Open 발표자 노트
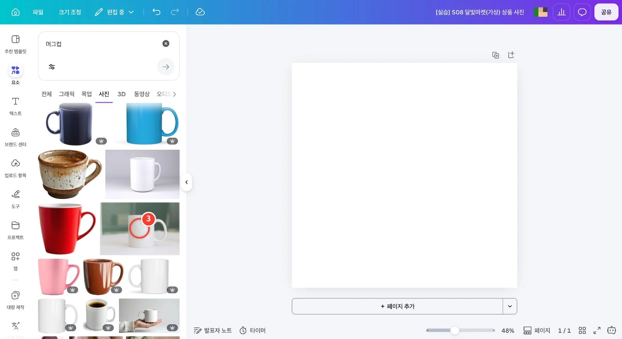622x339 pixels. coord(213,330)
